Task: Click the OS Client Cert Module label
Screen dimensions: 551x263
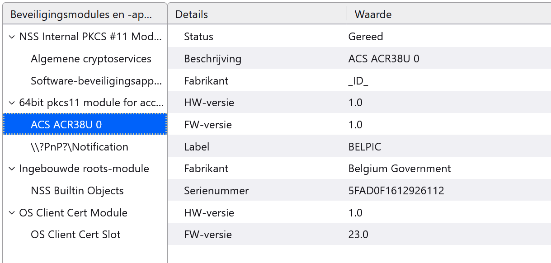Action: (x=73, y=213)
